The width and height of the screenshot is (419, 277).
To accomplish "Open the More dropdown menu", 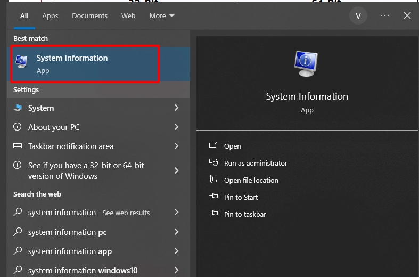I will pos(162,16).
